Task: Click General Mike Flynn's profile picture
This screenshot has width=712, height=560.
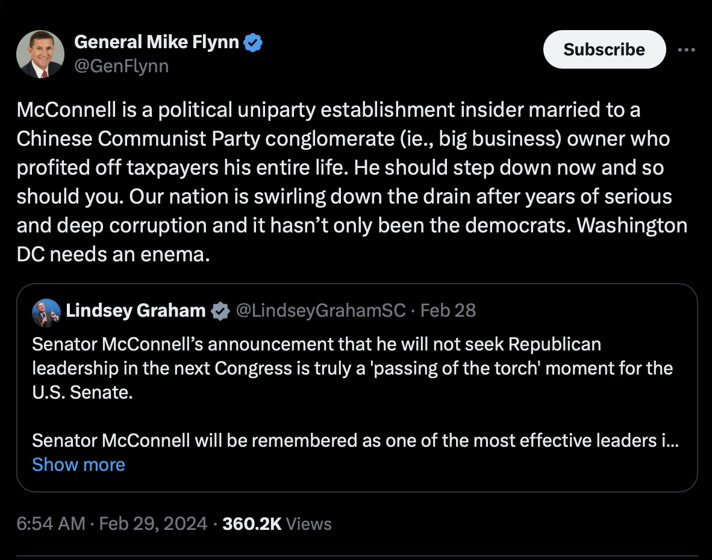Action: tap(40, 54)
